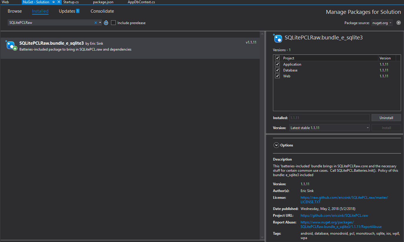404x242 pixels.
Task: Click the Database project name
Action: tap(290, 70)
